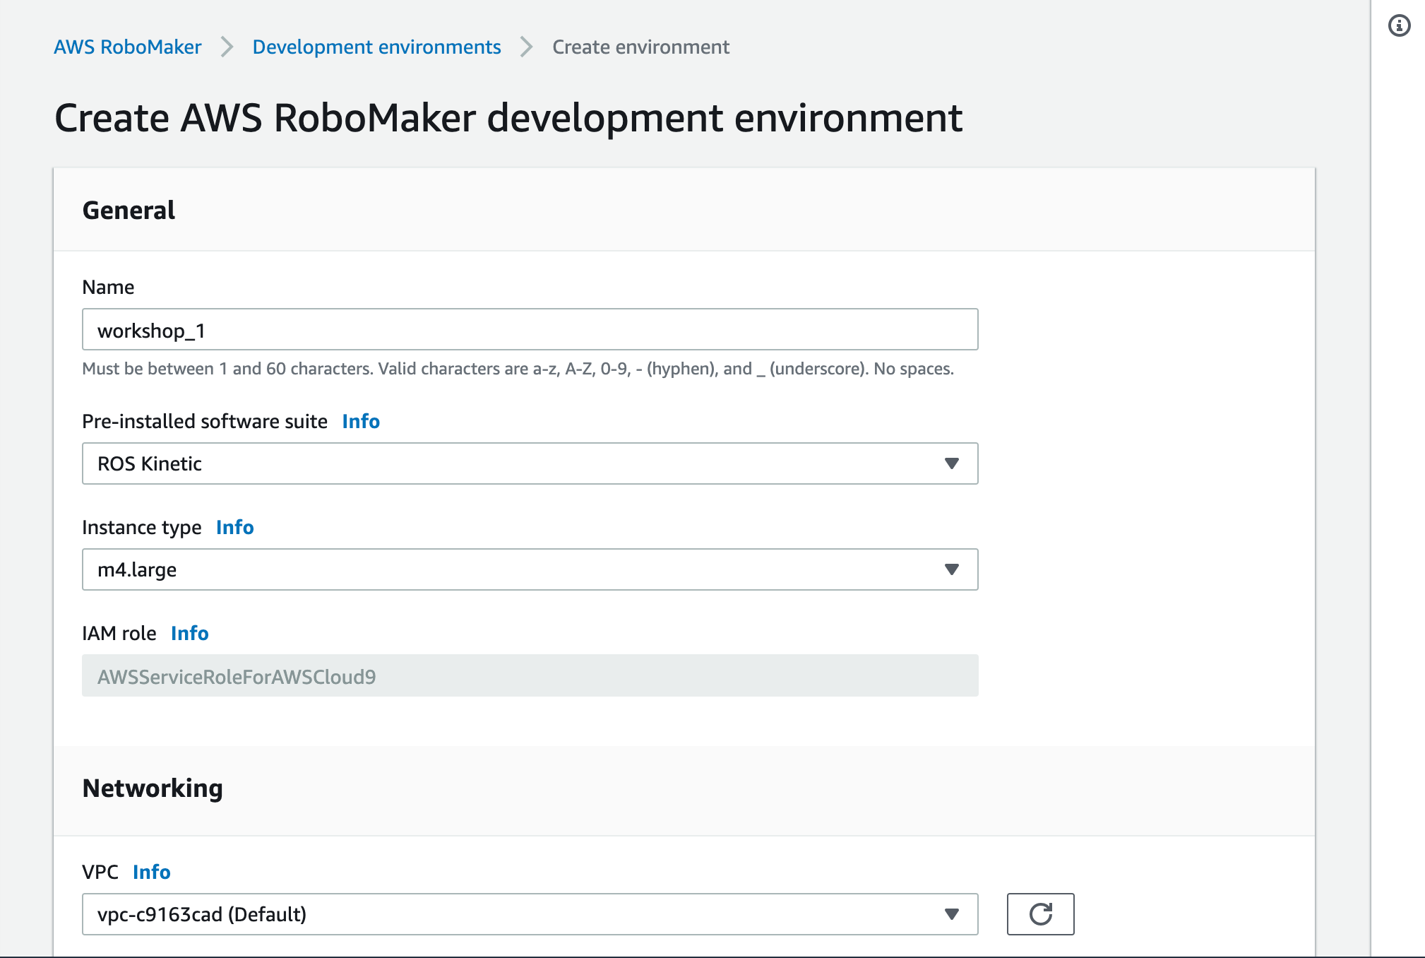Open Info next to Instance type
This screenshot has width=1425, height=958.
pyautogui.click(x=235, y=527)
